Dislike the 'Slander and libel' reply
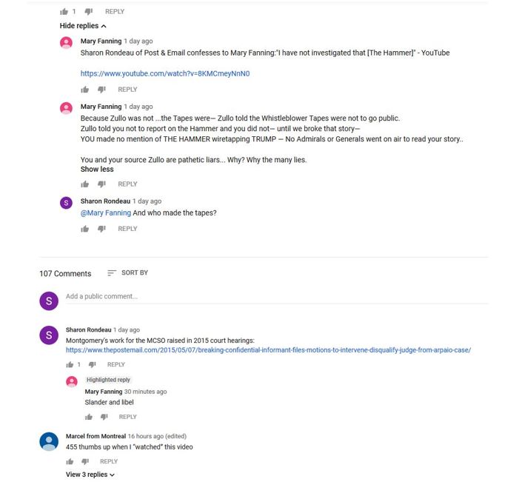The image size is (519, 482). pyautogui.click(x=107, y=417)
